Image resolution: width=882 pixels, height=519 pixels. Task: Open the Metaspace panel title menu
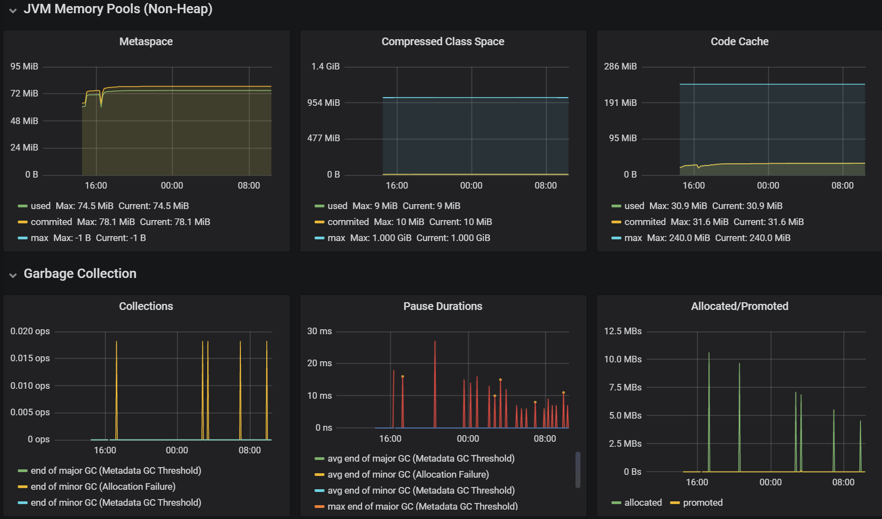pyautogui.click(x=146, y=41)
